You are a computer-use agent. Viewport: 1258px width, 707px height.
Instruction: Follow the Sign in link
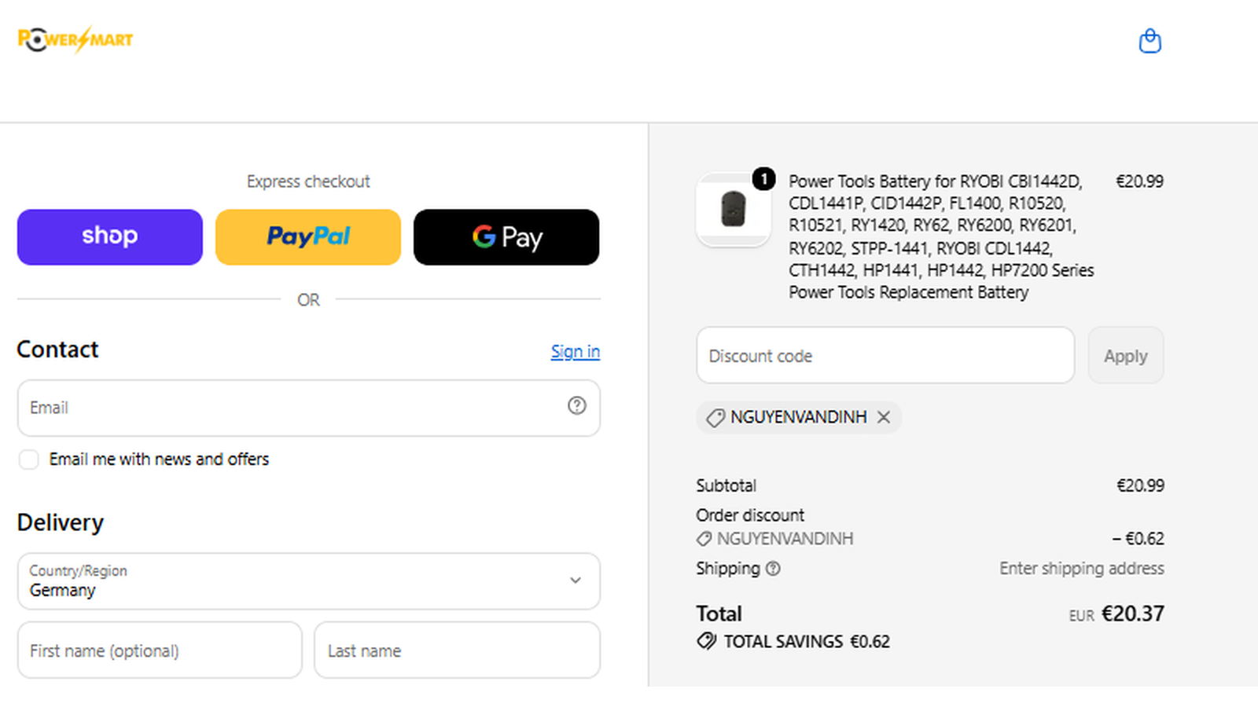[576, 351]
